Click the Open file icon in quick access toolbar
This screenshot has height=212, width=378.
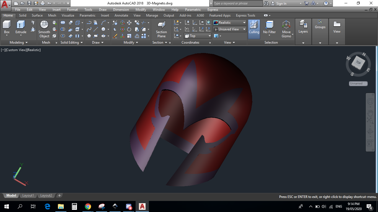coord(23,3)
